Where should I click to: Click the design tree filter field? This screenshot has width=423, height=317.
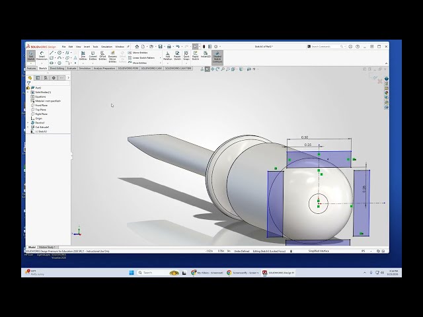tap(50, 83)
